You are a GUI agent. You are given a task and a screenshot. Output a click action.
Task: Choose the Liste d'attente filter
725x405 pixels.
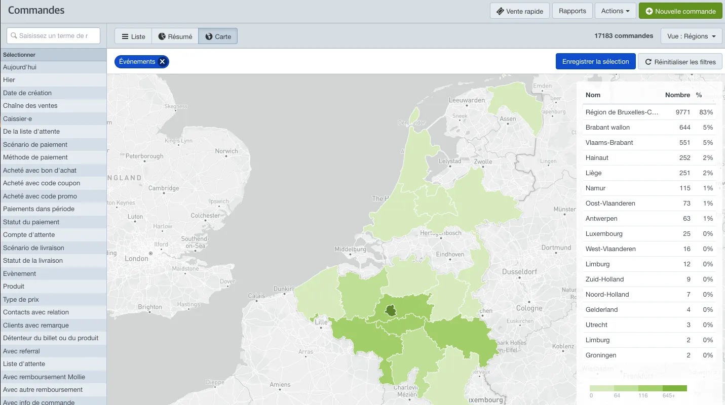click(x=53, y=364)
